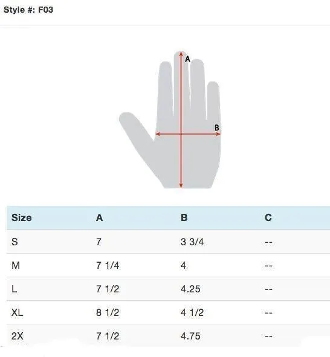
Task: Click the horizontal red width arrow
Action: [x=188, y=134]
